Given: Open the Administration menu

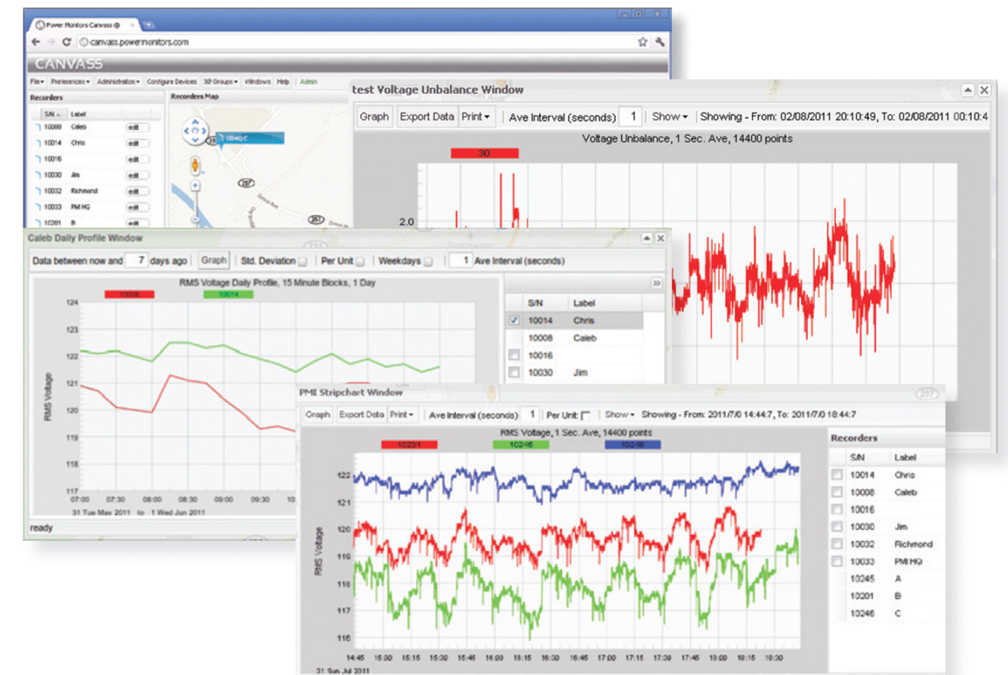Looking at the screenshot, I should [x=117, y=81].
